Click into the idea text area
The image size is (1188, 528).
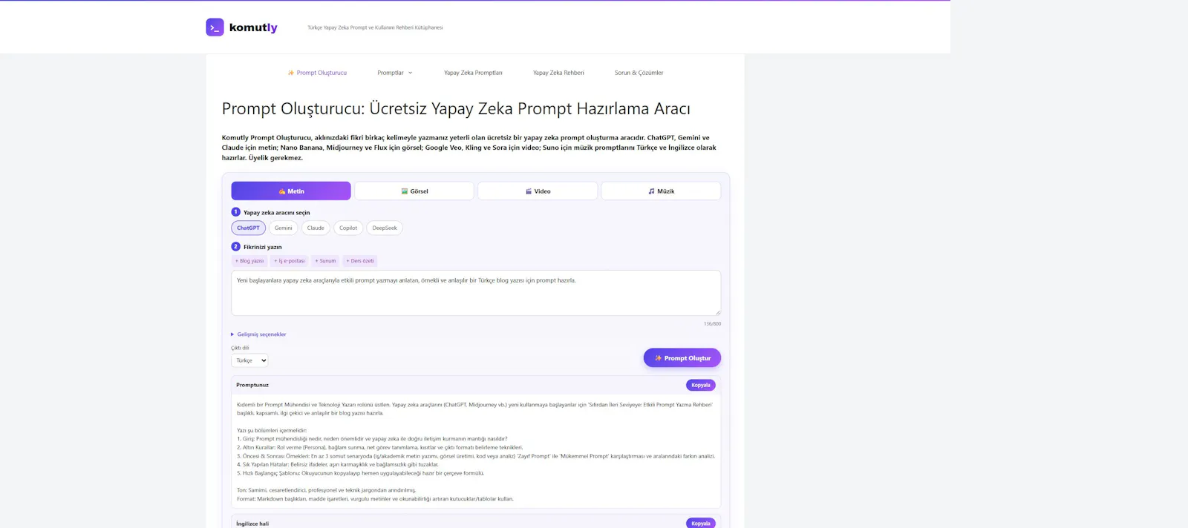[476, 293]
